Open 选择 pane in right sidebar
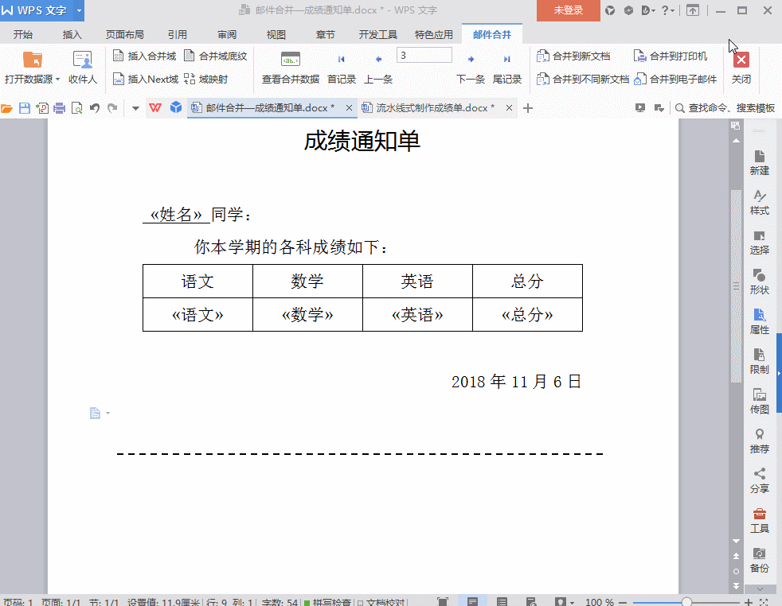The width and height of the screenshot is (782, 606). (760, 242)
